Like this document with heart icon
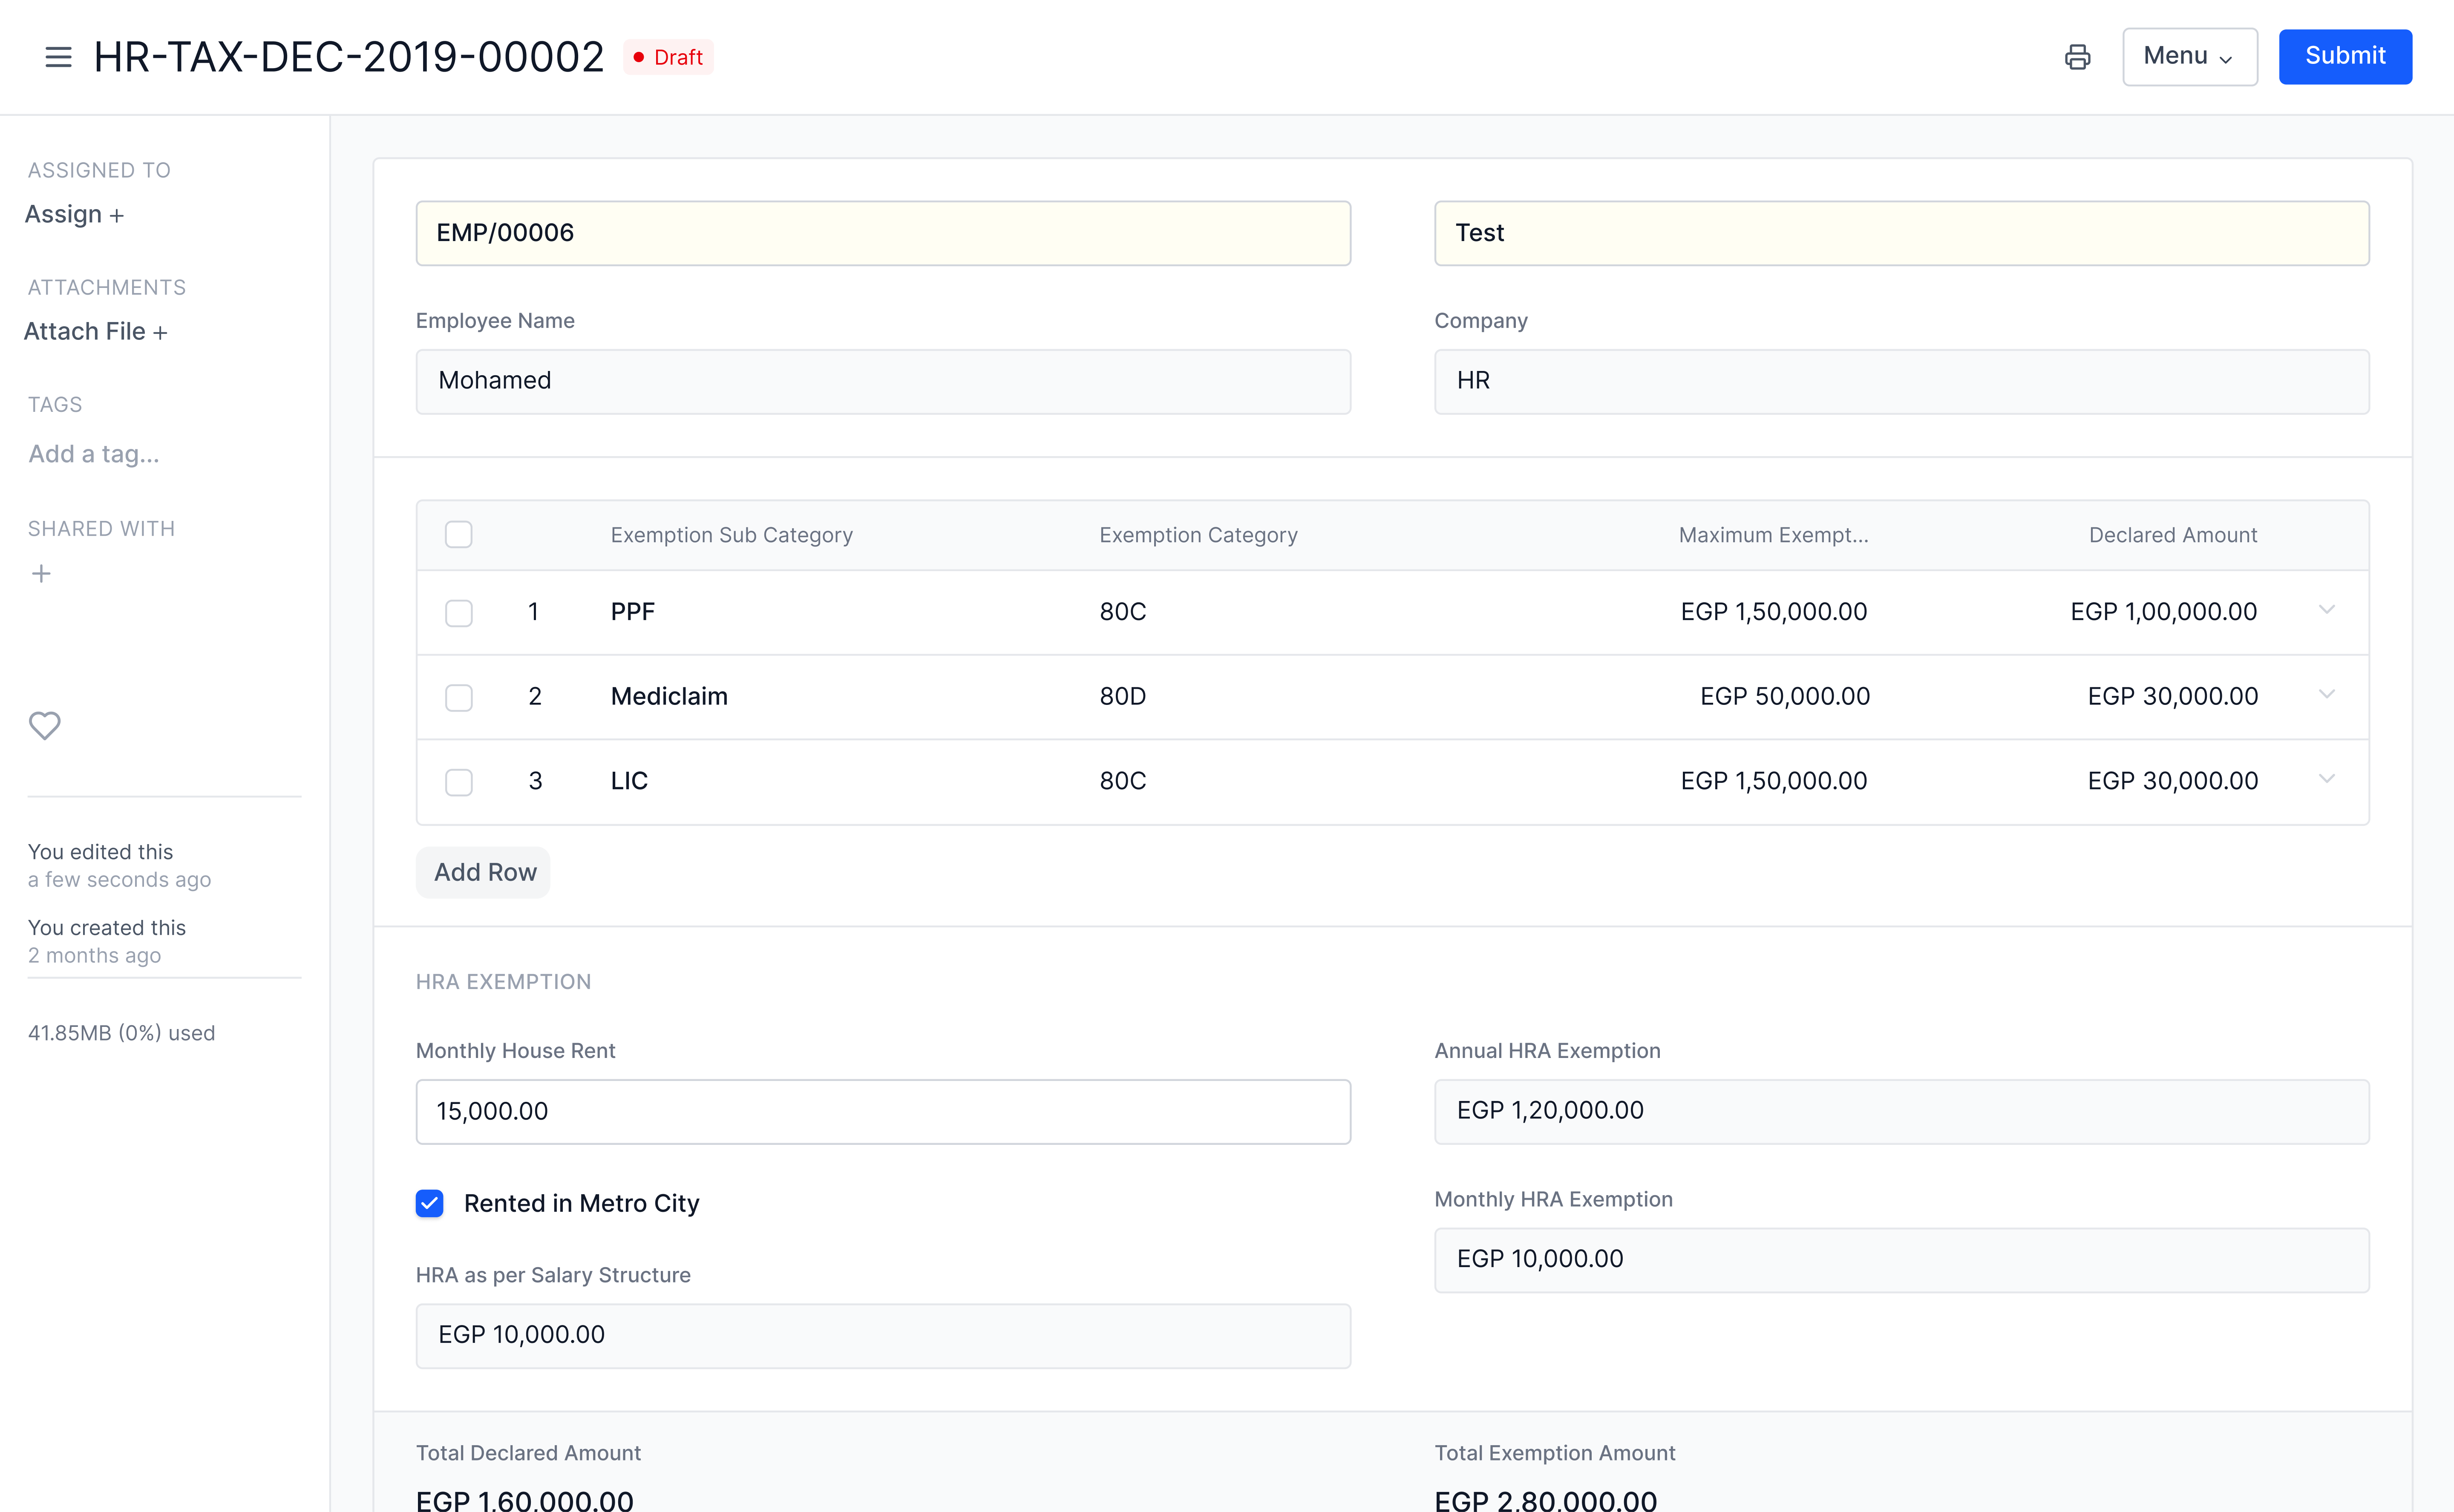The width and height of the screenshot is (2454, 1512). pyautogui.click(x=44, y=725)
